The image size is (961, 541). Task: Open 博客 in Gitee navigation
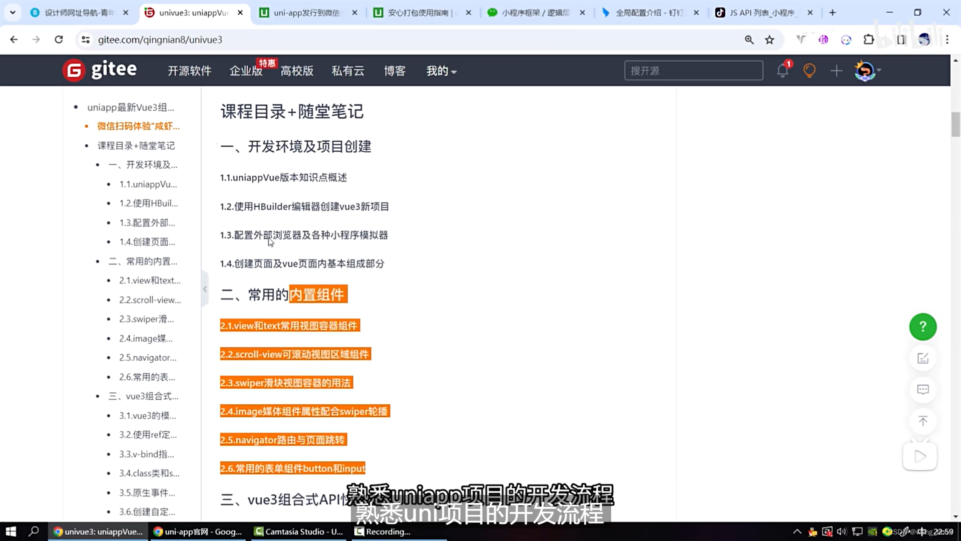click(394, 71)
